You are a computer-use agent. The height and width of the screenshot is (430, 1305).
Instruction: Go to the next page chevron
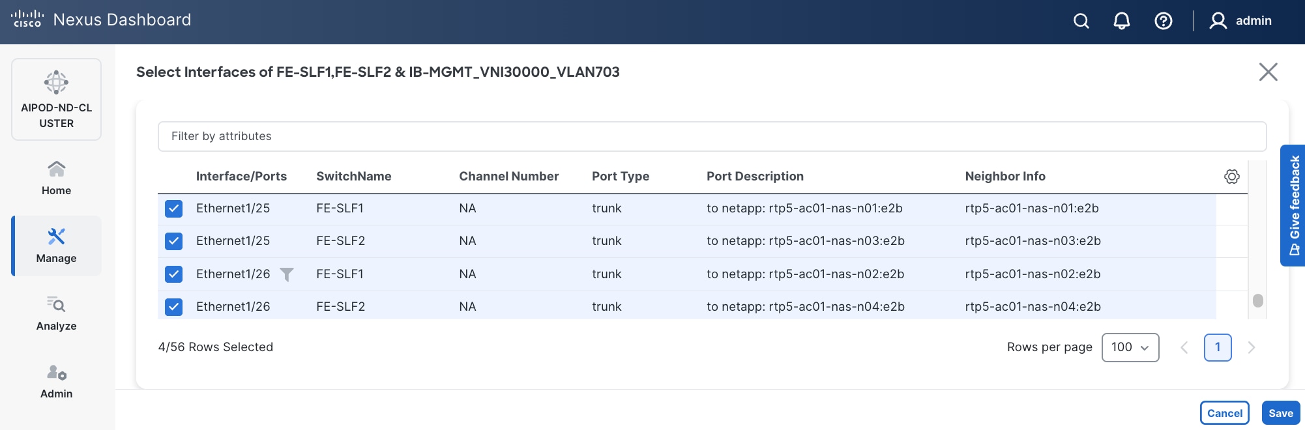pos(1251,347)
